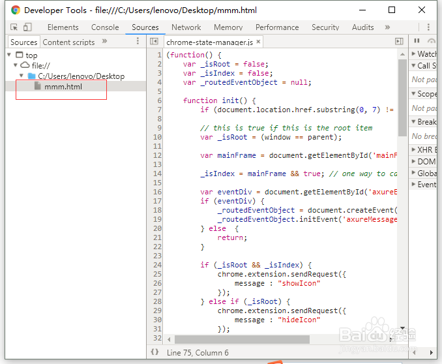The height and width of the screenshot is (364, 442).
Task: Show more DevTools tabs chevron
Action: click(x=387, y=27)
